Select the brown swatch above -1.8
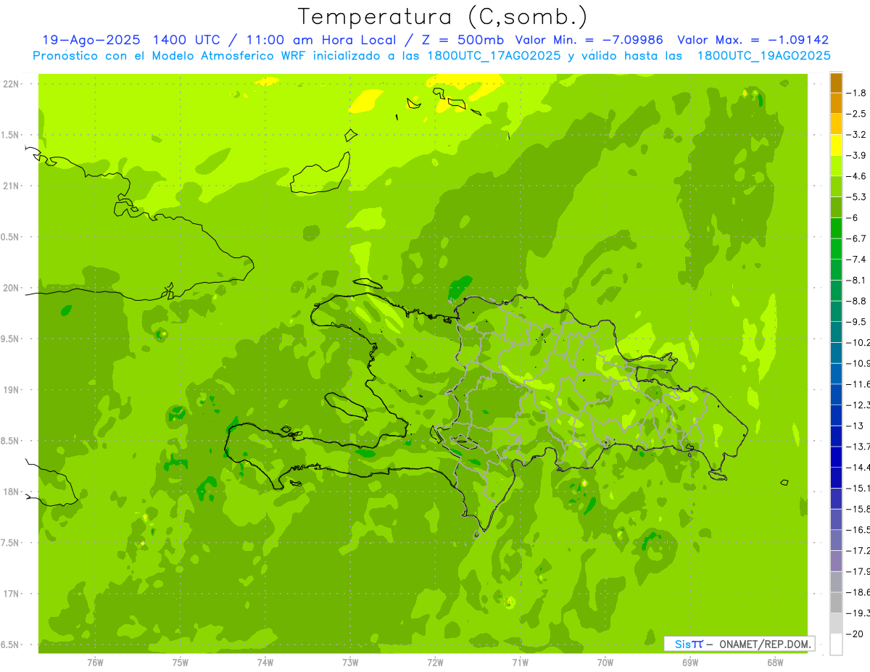Image resolution: width=870 pixels, height=672 pixels. [836, 83]
